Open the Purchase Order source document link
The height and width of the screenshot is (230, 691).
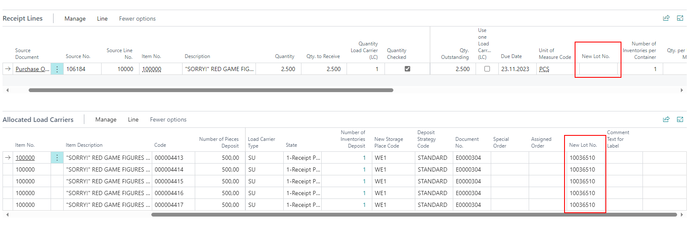click(x=32, y=69)
